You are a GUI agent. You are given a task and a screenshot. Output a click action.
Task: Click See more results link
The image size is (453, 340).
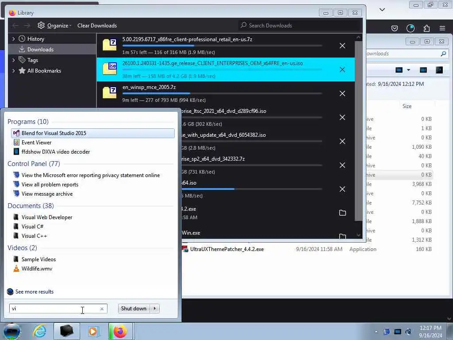click(35, 292)
